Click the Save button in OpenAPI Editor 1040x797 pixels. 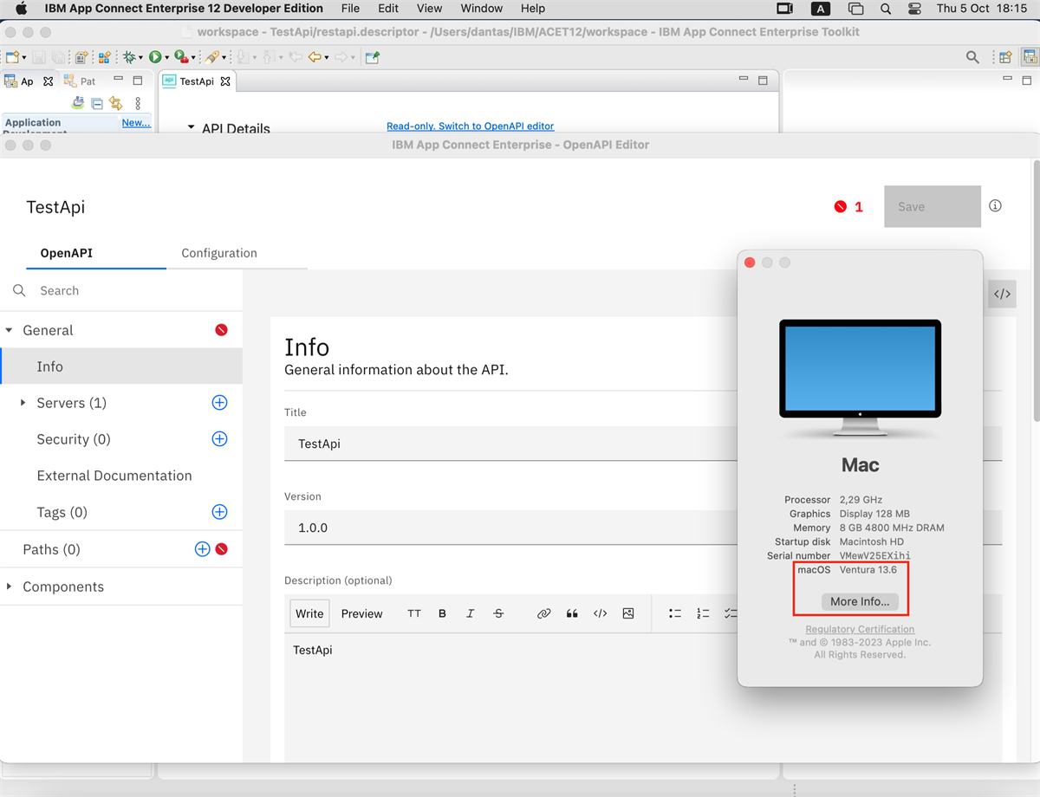(x=933, y=206)
